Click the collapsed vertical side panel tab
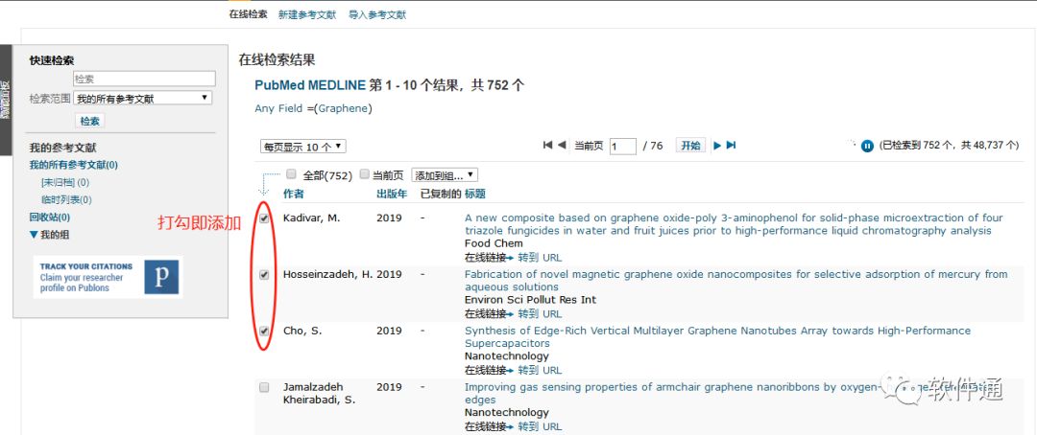The image size is (1037, 435). pyautogui.click(x=6, y=101)
